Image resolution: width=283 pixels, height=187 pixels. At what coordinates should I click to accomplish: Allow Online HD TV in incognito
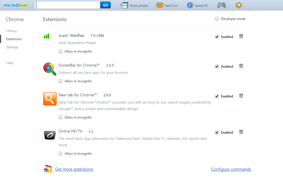click(x=61, y=154)
